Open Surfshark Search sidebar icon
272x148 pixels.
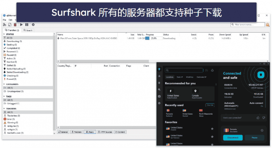[159, 90]
